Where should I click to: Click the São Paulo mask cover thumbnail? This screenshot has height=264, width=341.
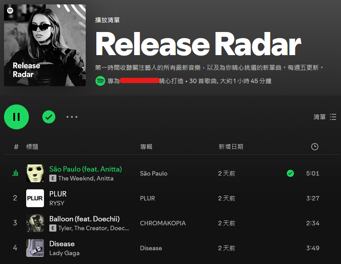tap(35, 173)
